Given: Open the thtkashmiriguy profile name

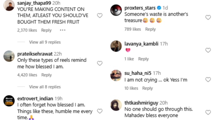Looking at the screenshot, I should 141,103.
